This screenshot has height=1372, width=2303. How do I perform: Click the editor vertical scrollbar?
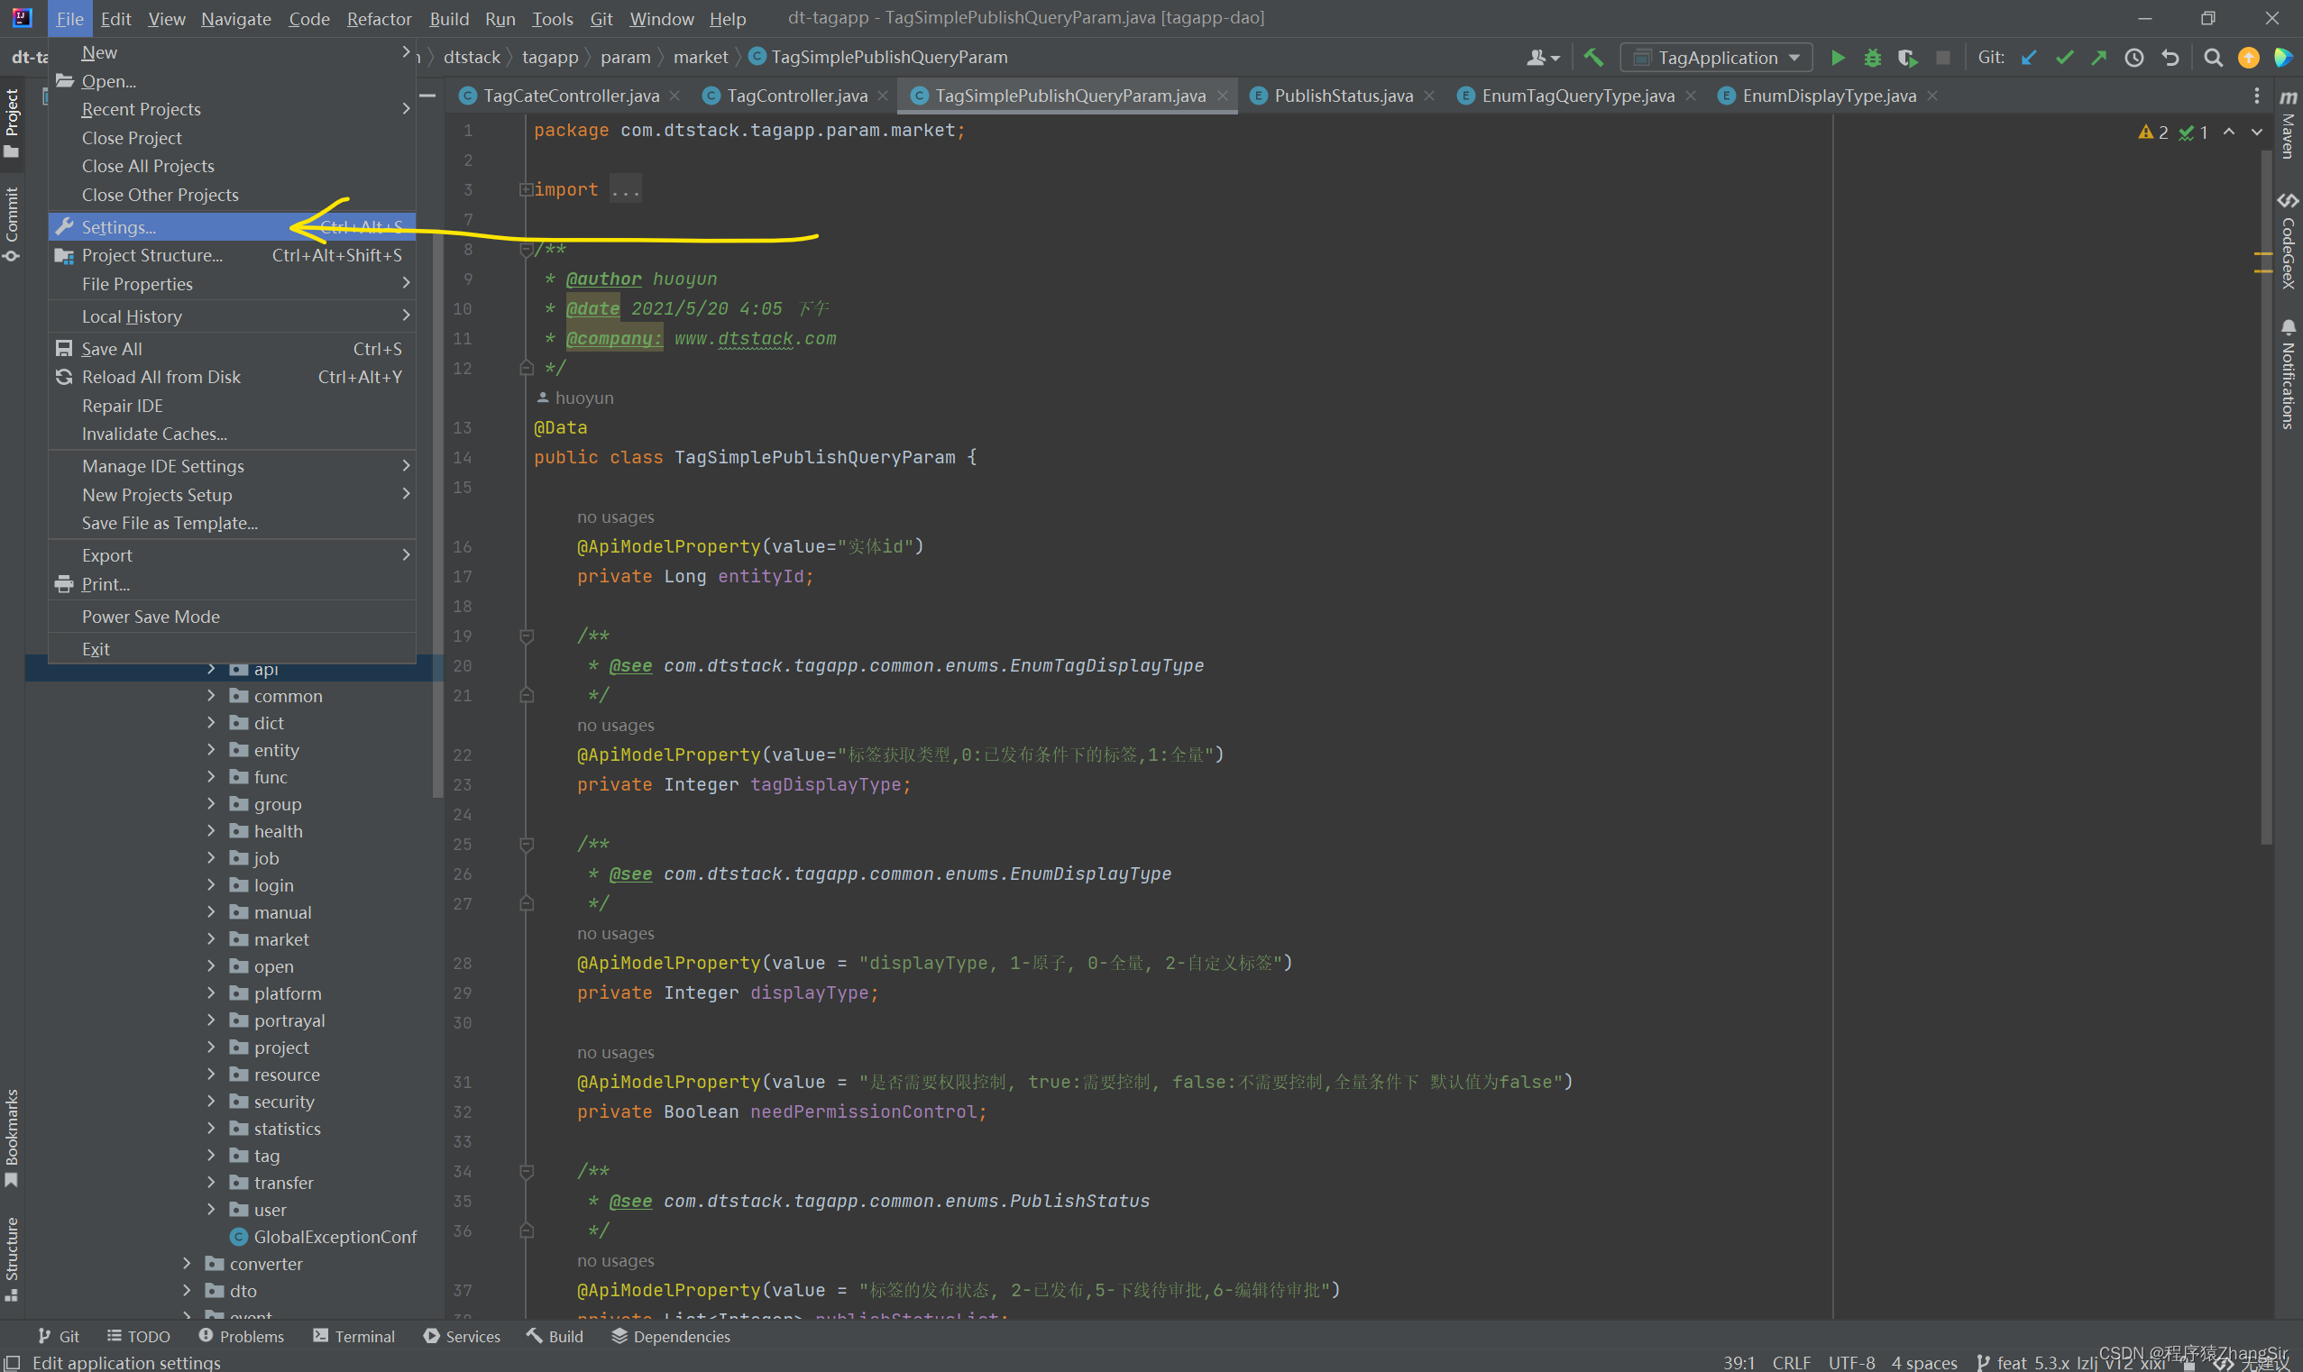click(2266, 499)
